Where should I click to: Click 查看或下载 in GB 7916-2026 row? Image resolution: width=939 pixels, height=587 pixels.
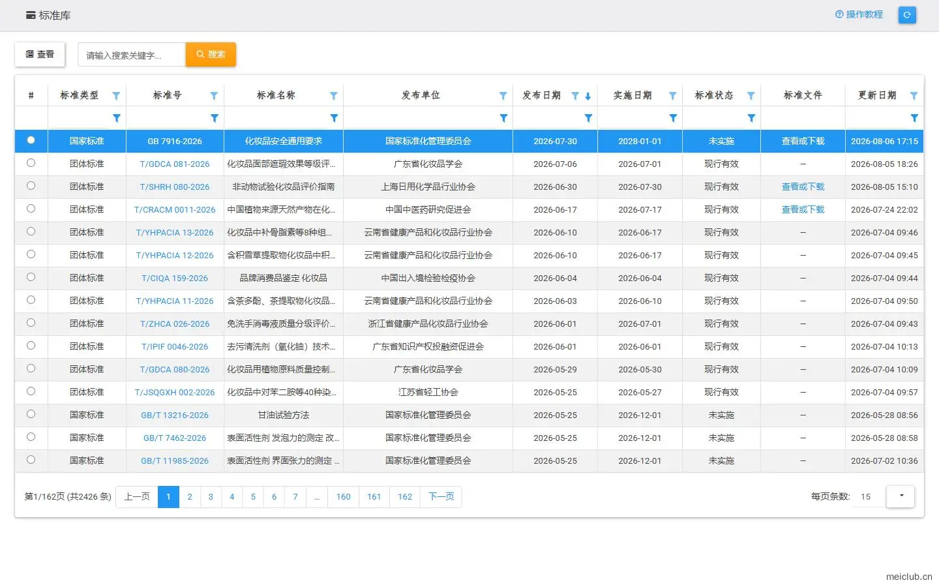tap(803, 142)
